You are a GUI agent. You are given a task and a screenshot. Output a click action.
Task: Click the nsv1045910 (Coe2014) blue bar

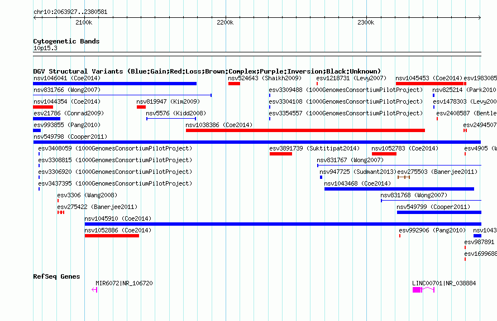tap(283, 224)
